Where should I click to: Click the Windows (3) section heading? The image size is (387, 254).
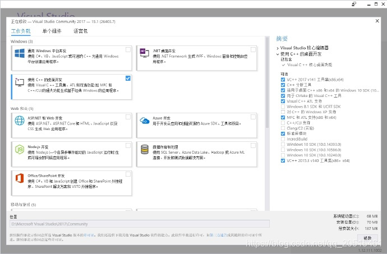pos(22,41)
